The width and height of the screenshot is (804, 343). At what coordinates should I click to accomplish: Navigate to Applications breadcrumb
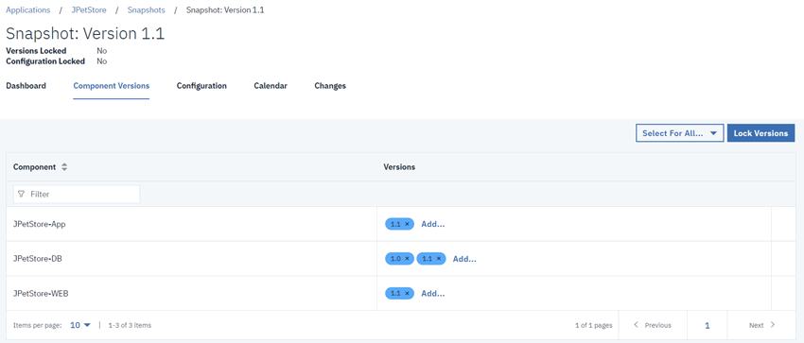click(x=28, y=9)
